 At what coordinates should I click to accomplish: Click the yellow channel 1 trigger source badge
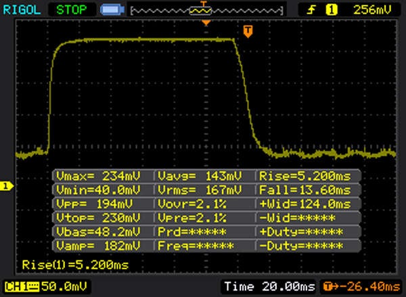pyautogui.click(x=332, y=10)
